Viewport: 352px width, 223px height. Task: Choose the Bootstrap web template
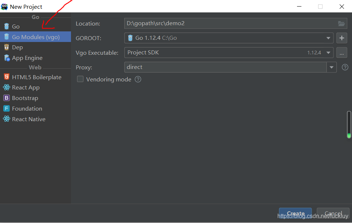[24, 98]
